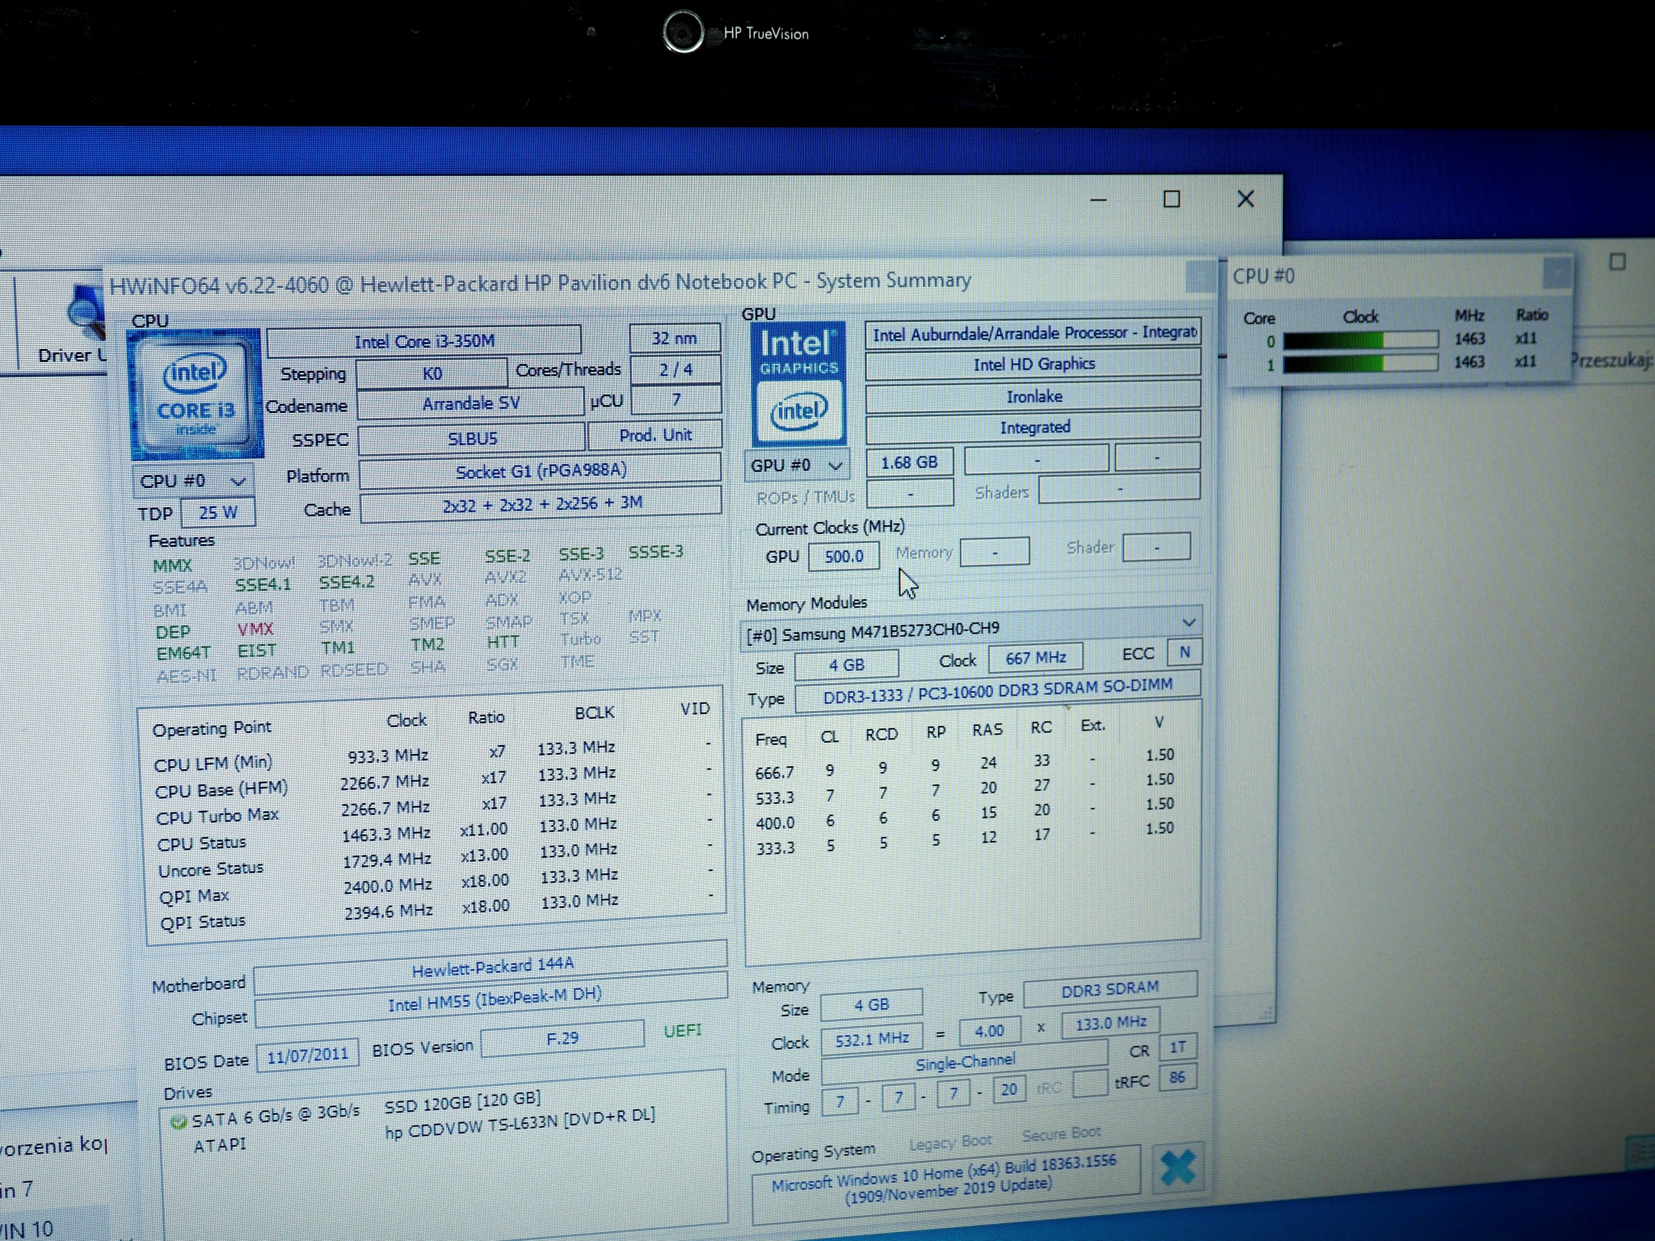Click the VMX feature label
The image size is (1655, 1241).
pyautogui.click(x=255, y=629)
